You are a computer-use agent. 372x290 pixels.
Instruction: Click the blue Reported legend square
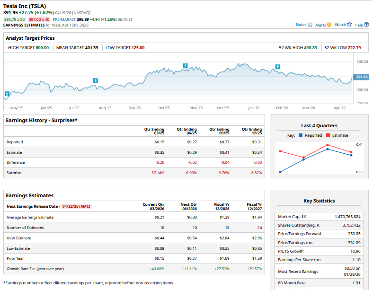click(301, 135)
